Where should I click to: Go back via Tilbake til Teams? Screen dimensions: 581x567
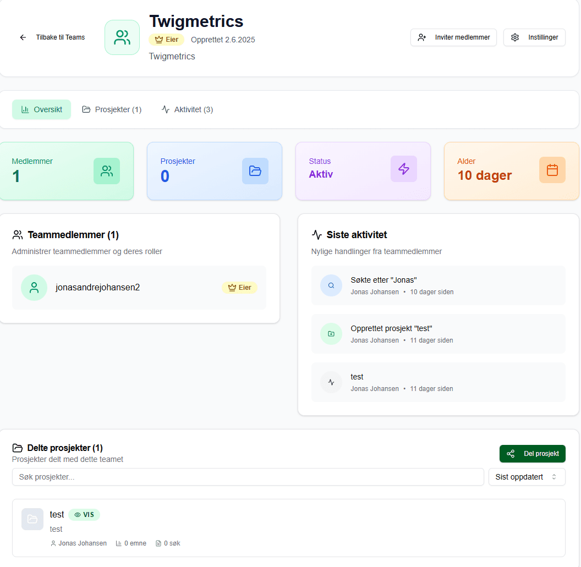click(x=52, y=37)
